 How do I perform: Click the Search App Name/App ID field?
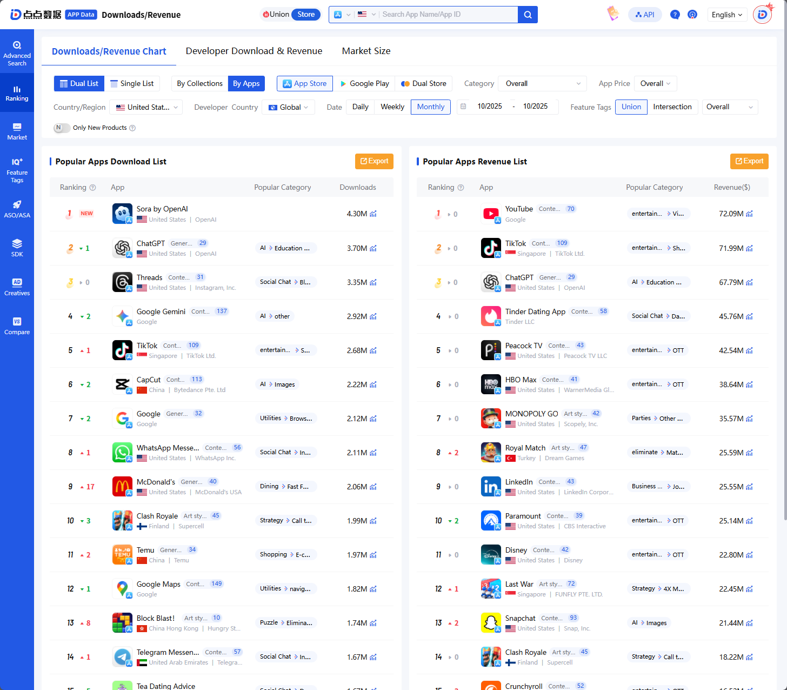click(448, 15)
